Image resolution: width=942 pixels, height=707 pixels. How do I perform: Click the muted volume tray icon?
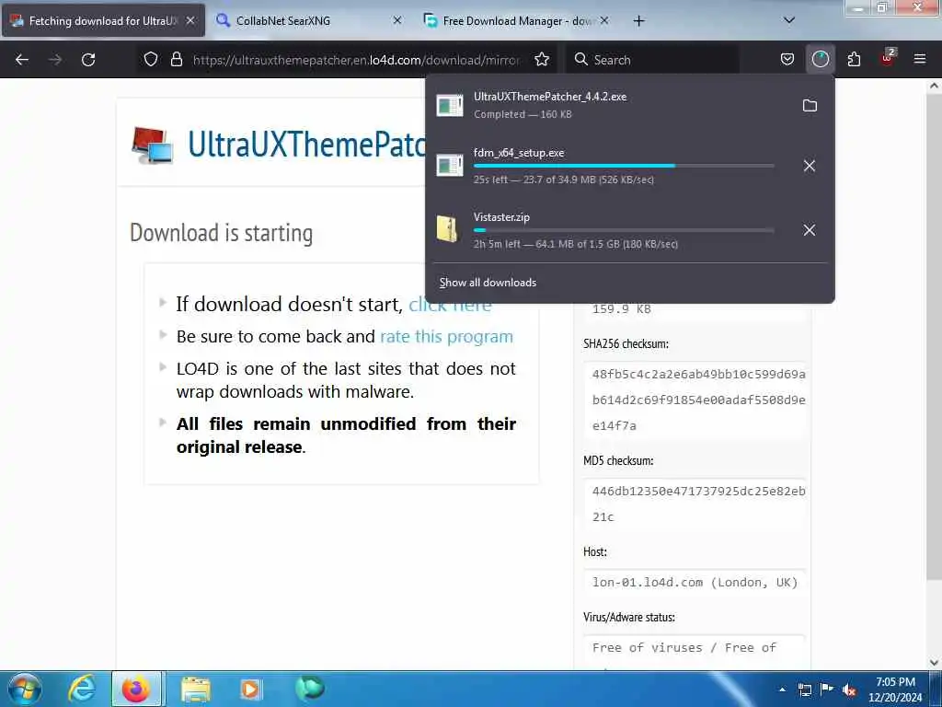pyautogui.click(x=849, y=690)
